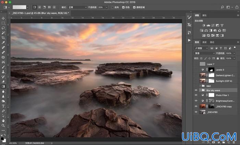This screenshot has height=145, width=240.
Task: Select the Hand tool
Action: point(3,121)
